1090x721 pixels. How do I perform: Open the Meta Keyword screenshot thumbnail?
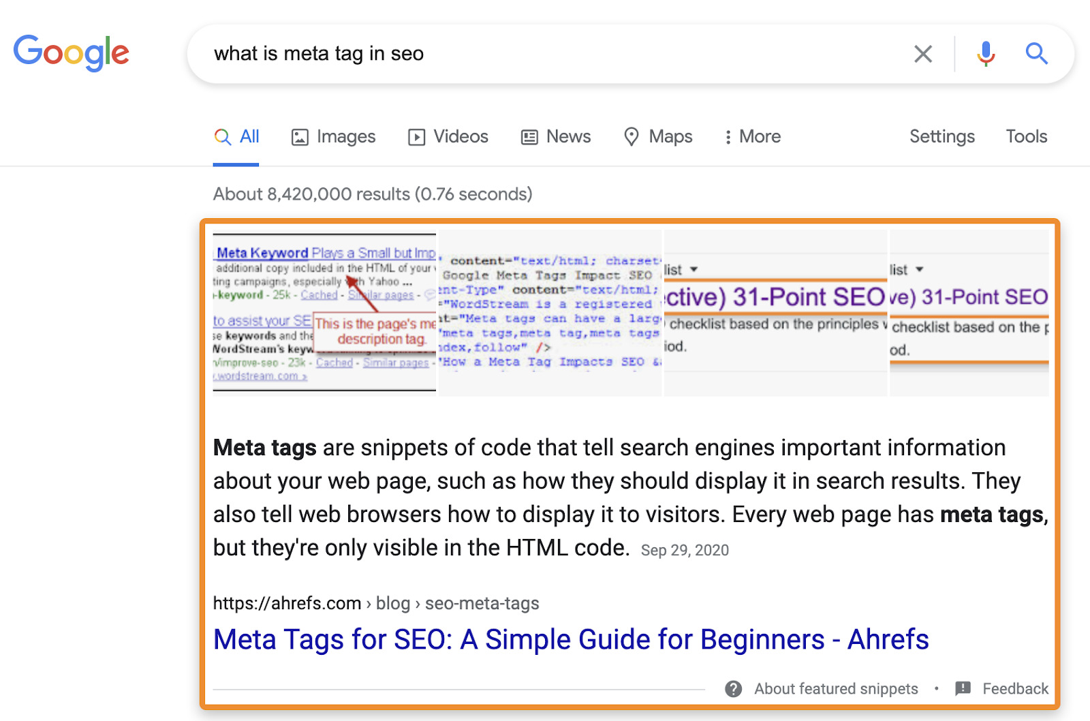[x=324, y=313]
